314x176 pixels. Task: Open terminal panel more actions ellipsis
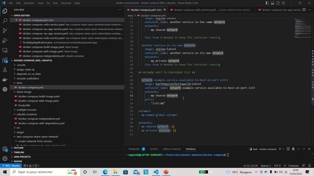[299, 149]
